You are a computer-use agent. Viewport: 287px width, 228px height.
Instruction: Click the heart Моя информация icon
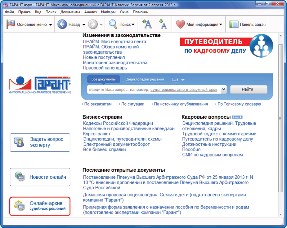tap(180, 24)
